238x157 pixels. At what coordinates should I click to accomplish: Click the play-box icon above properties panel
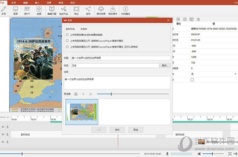(192, 19)
